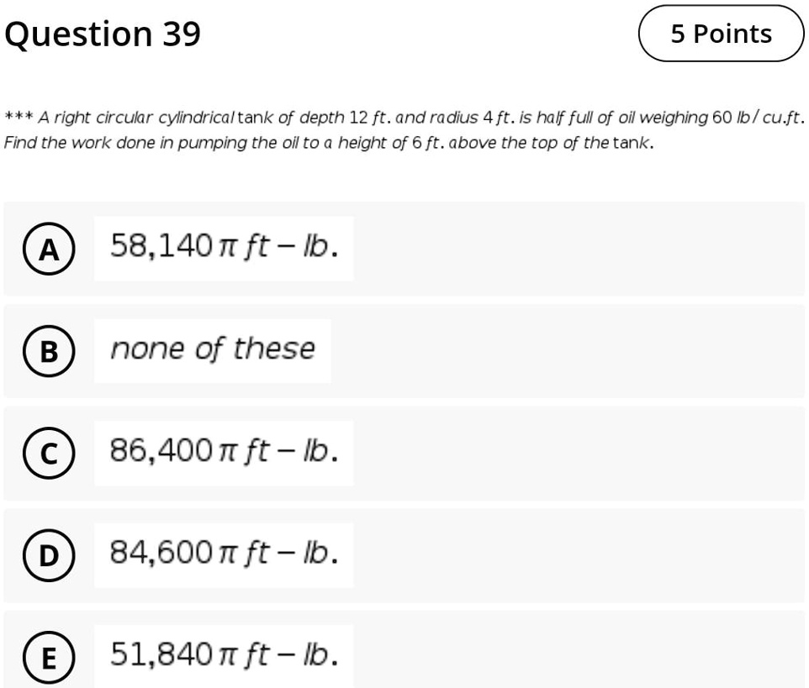Click the question prompt text
The height and width of the screenshot is (688, 809).
pos(404,130)
